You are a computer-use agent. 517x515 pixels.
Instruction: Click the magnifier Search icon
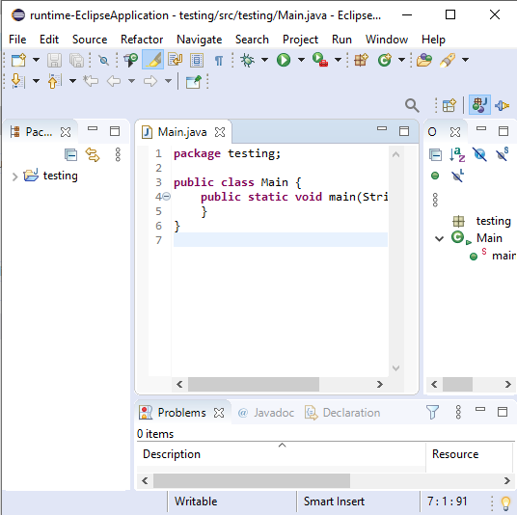(412, 106)
